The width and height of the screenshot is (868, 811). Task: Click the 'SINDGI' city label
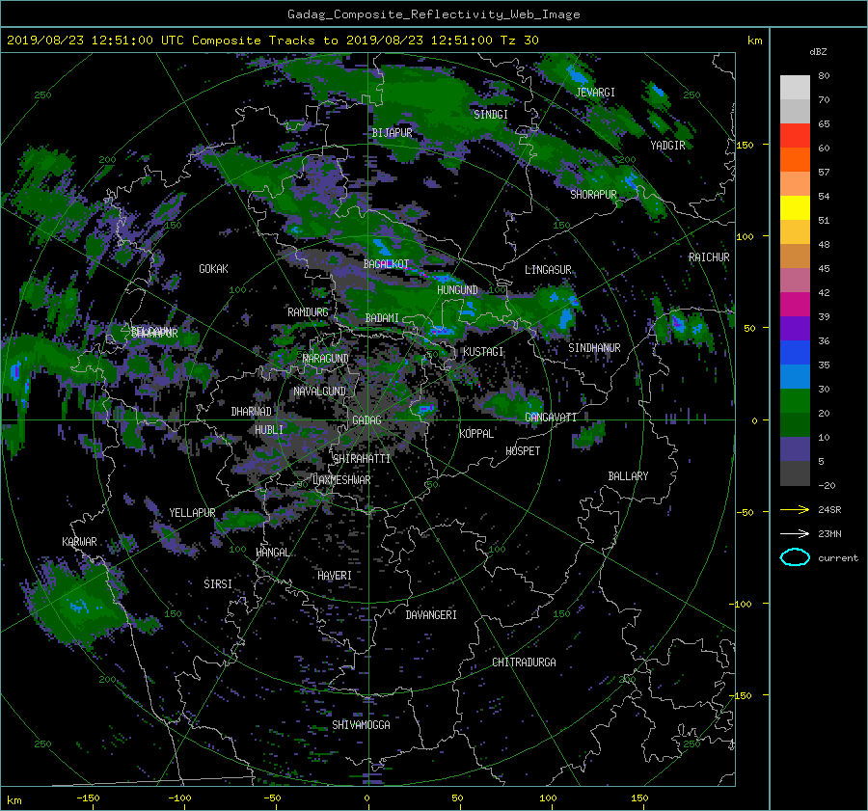491,115
